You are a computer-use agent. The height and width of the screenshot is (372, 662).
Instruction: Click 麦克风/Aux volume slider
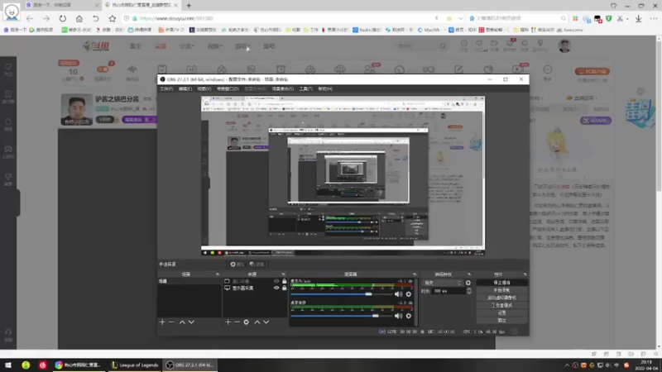click(x=342, y=294)
